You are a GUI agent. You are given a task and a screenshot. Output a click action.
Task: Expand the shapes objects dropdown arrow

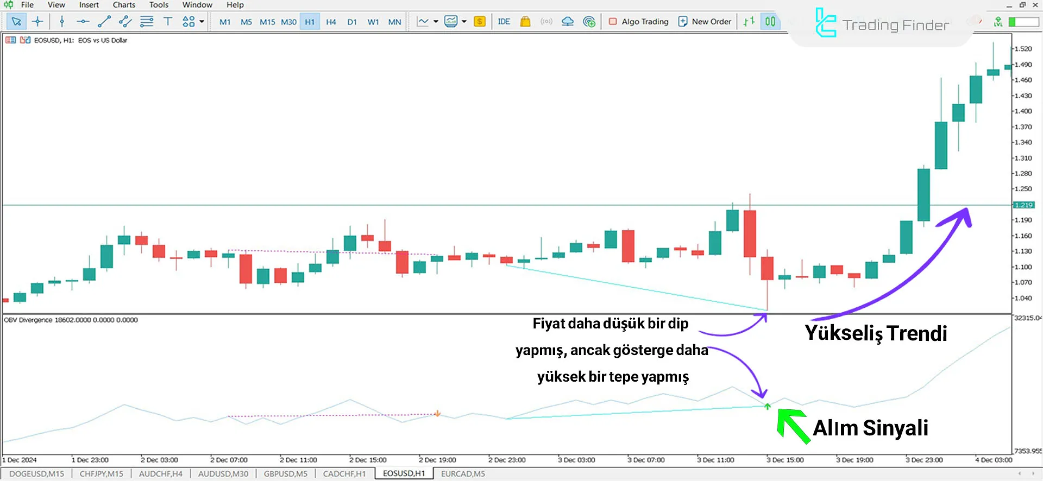pos(202,22)
